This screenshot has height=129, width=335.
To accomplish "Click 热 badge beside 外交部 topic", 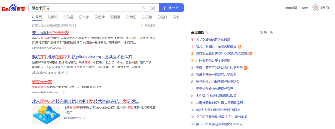I will (250, 54).
